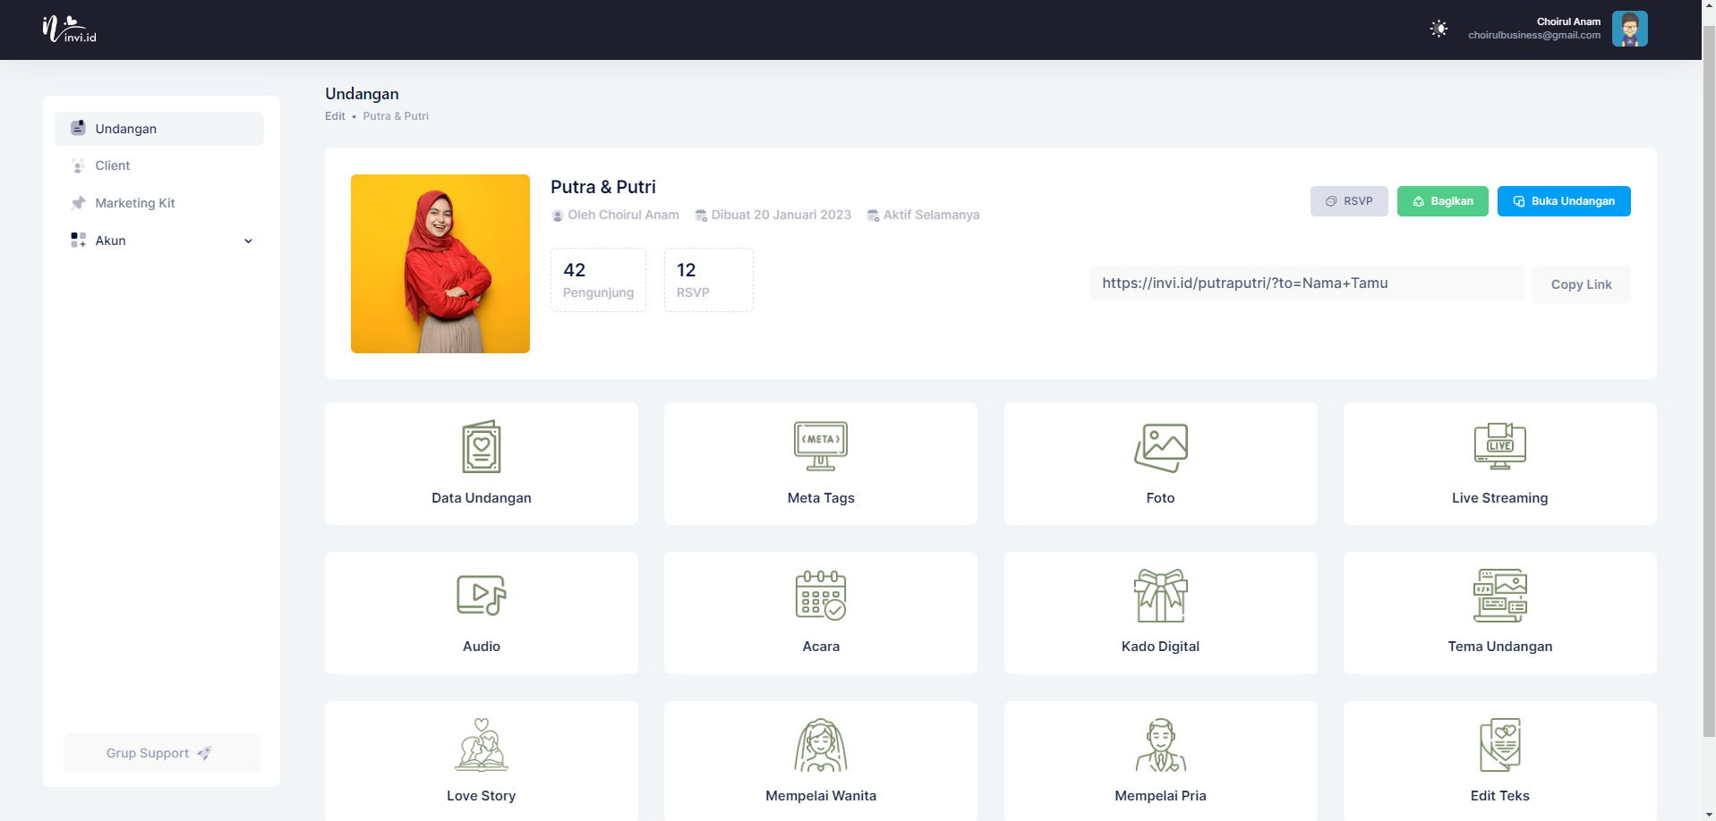Image resolution: width=1716 pixels, height=821 pixels.
Task: Click the 42 Pengunjung stat box
Action: (598, 280)
